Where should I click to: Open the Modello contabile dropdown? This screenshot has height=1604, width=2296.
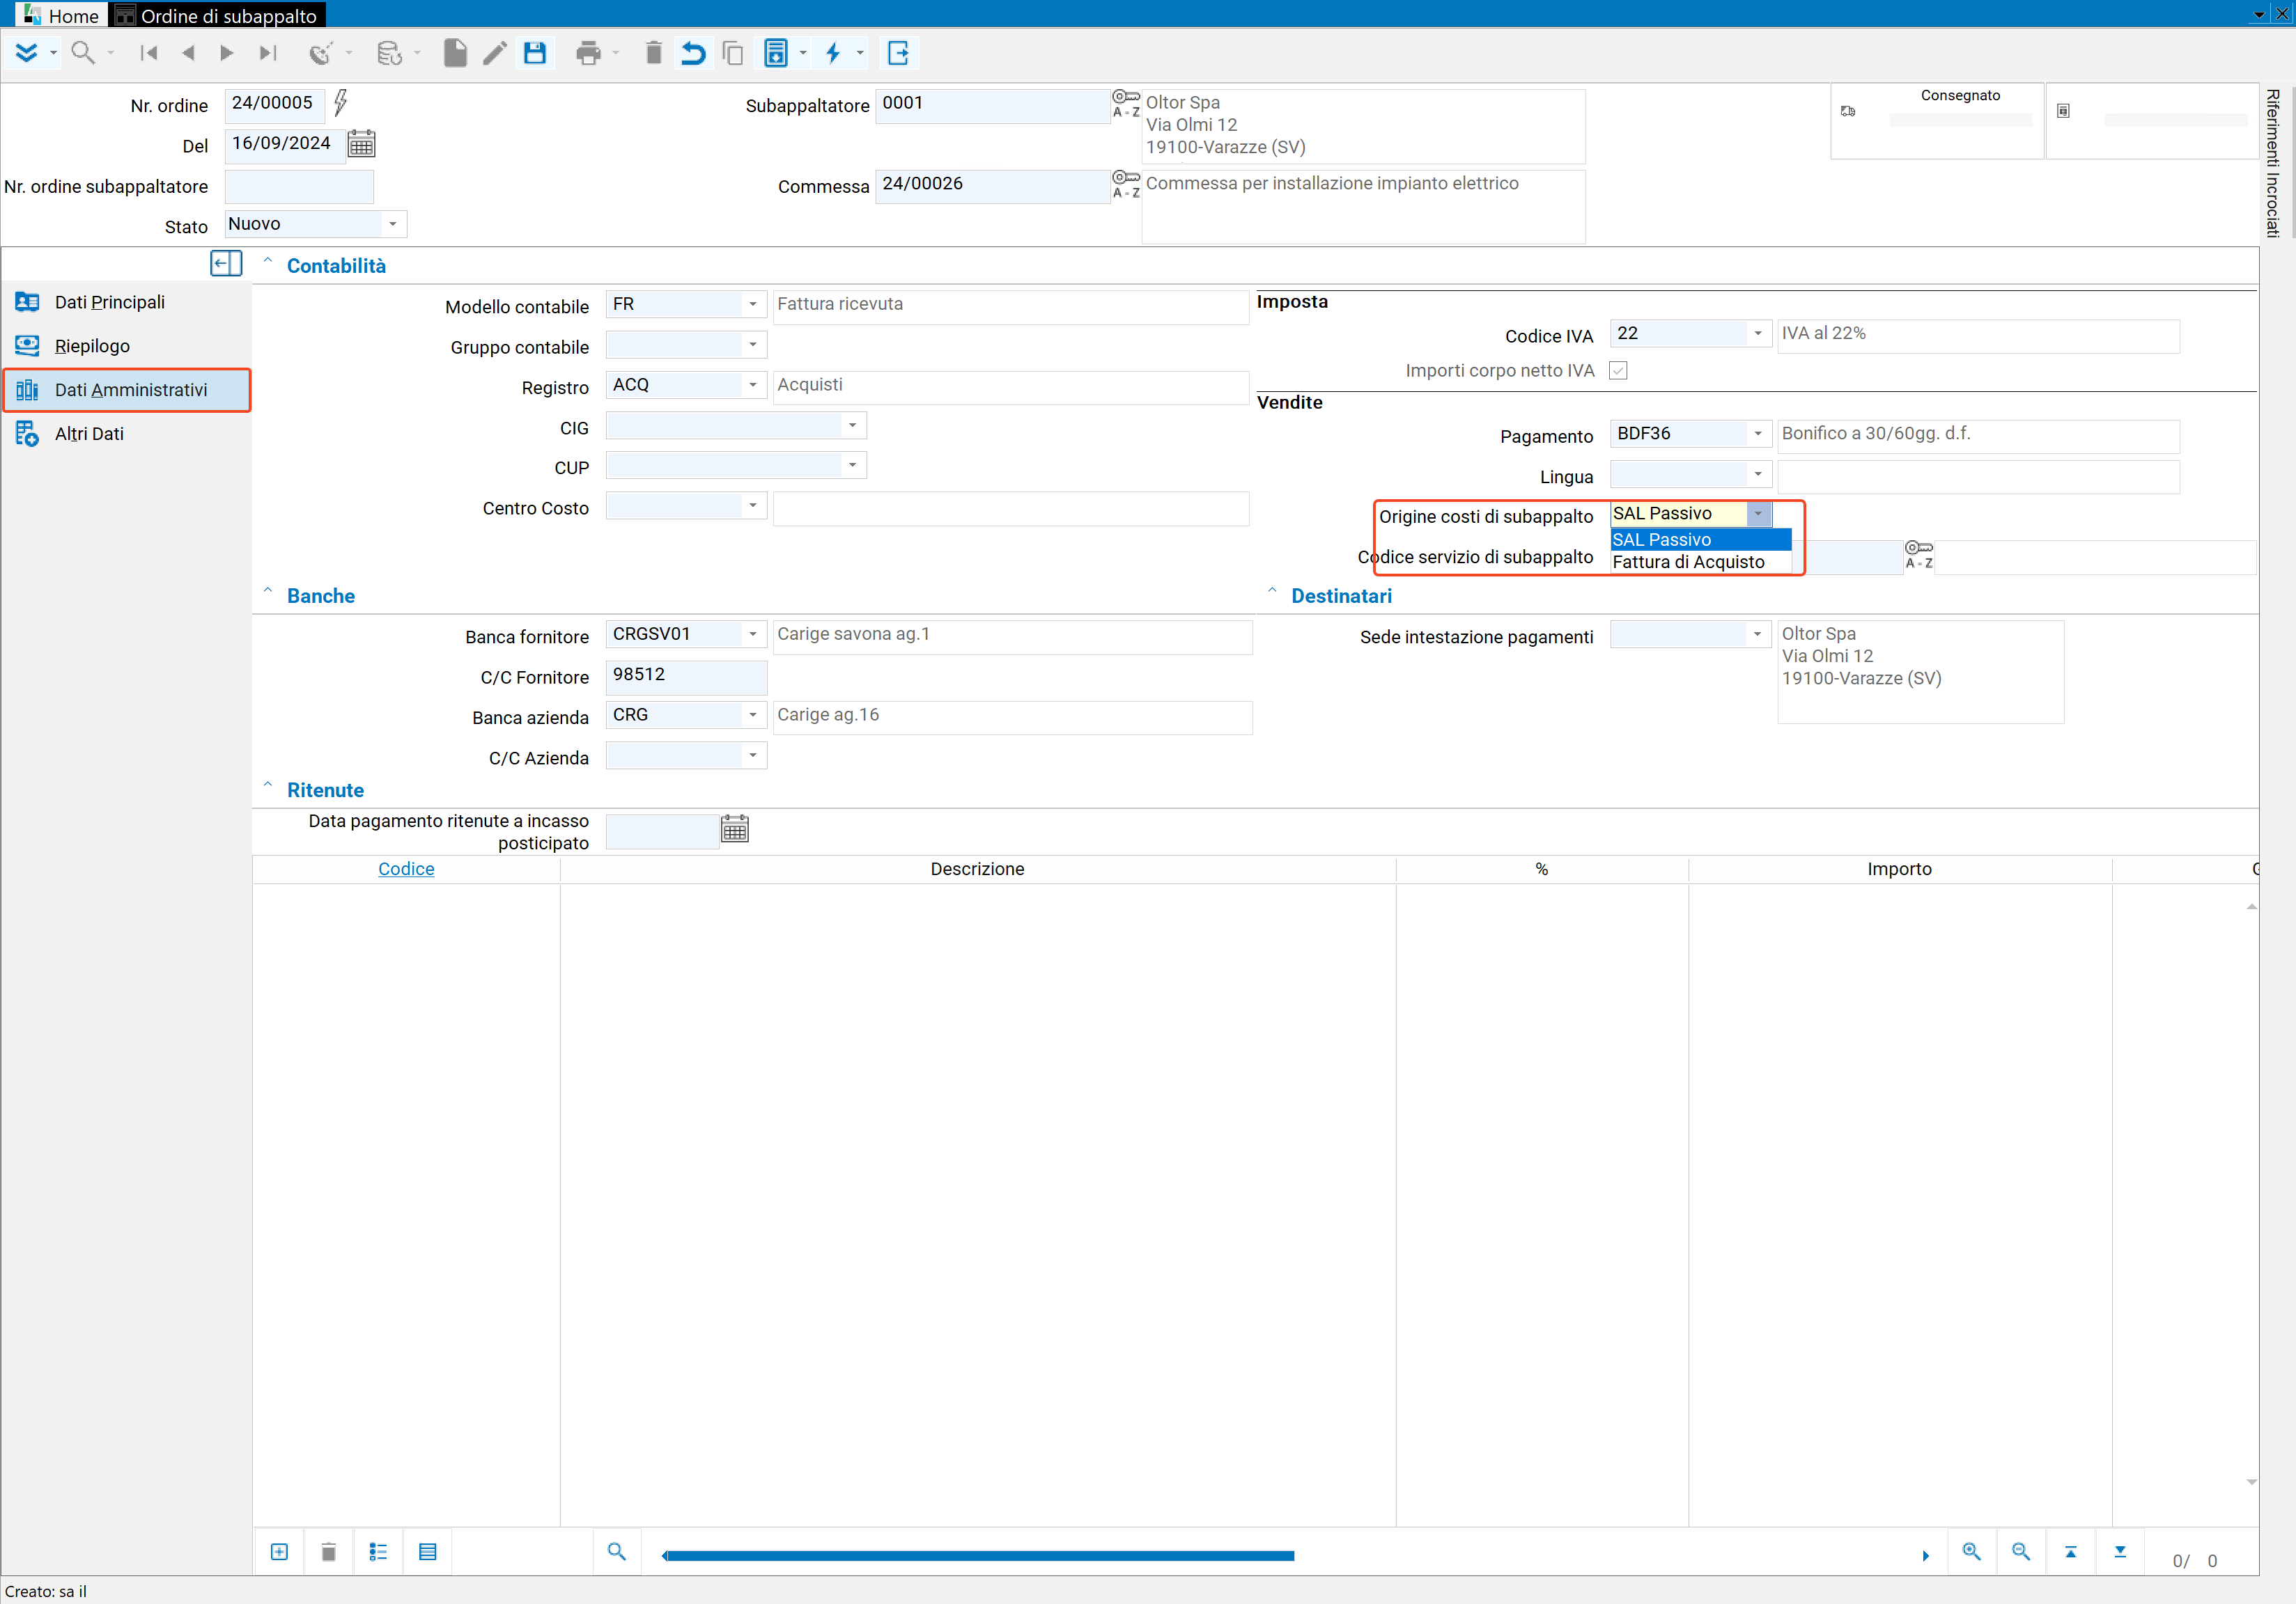[753, 304]
